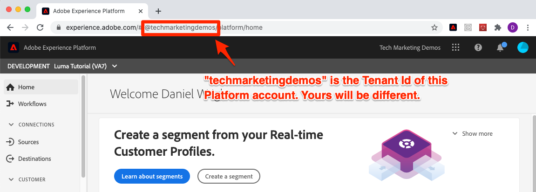
Task: Click the Adobe Experience Platform header title
Action: click(60, 48)
